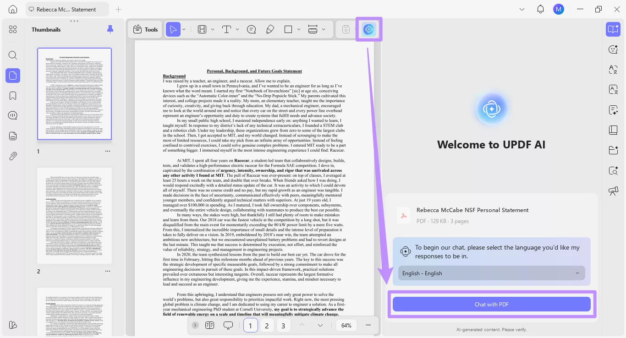Open the AI translate panel on the right
Screen dimensions: 626x338
click(x=613, y=70)
